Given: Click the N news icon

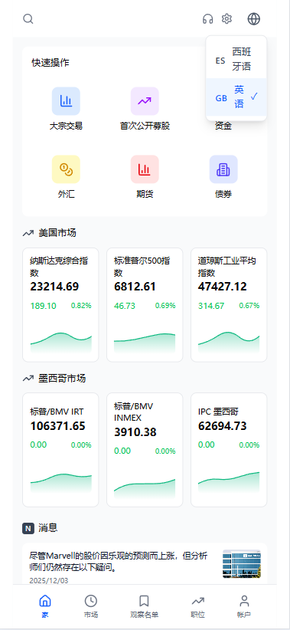Looking at the screenshot, I should [x=28, y=528].
